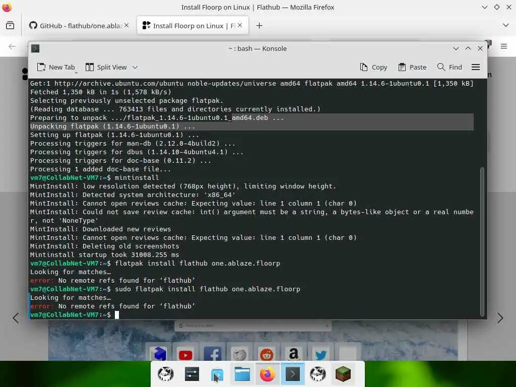Click Firefox back navigation arrow

click(12, 46)
